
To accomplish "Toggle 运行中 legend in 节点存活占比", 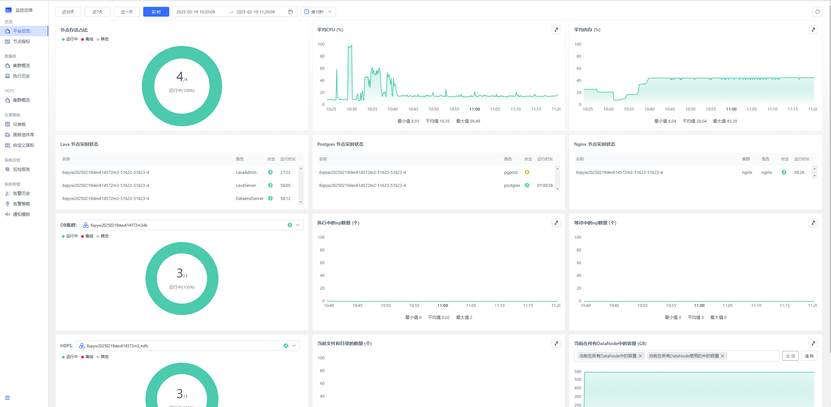I will point(70,39).
